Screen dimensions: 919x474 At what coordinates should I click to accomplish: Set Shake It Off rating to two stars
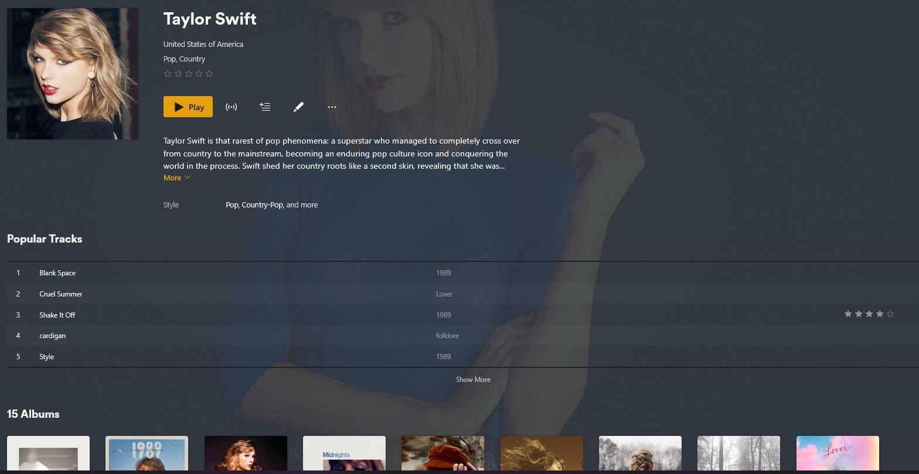(x=859, y=314)
